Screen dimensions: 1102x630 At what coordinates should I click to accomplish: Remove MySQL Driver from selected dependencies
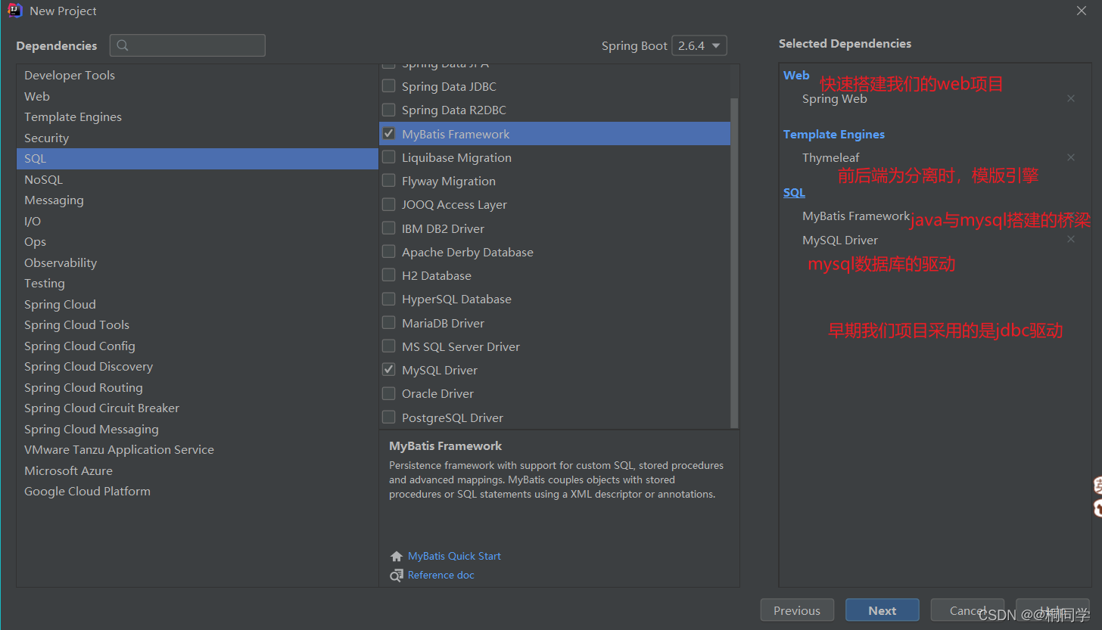click(1071, 239)
